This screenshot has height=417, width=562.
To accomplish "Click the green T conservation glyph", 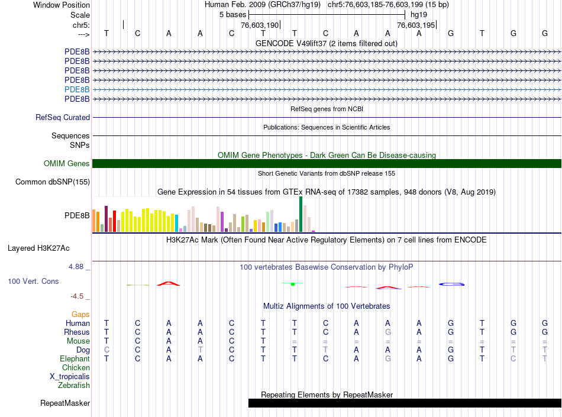I will [x=293, y=284].
